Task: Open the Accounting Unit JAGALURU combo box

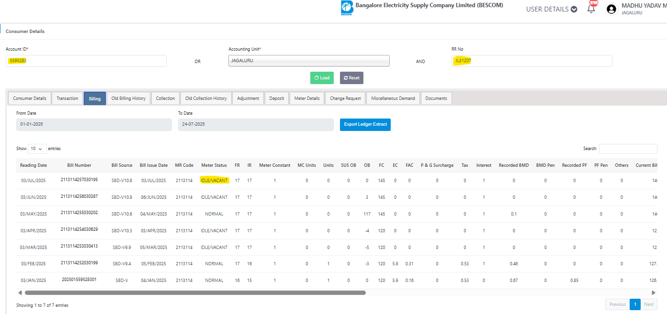Action: pos(309,61)
